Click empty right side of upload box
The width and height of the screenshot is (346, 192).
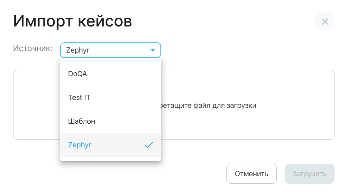point(301,105)
